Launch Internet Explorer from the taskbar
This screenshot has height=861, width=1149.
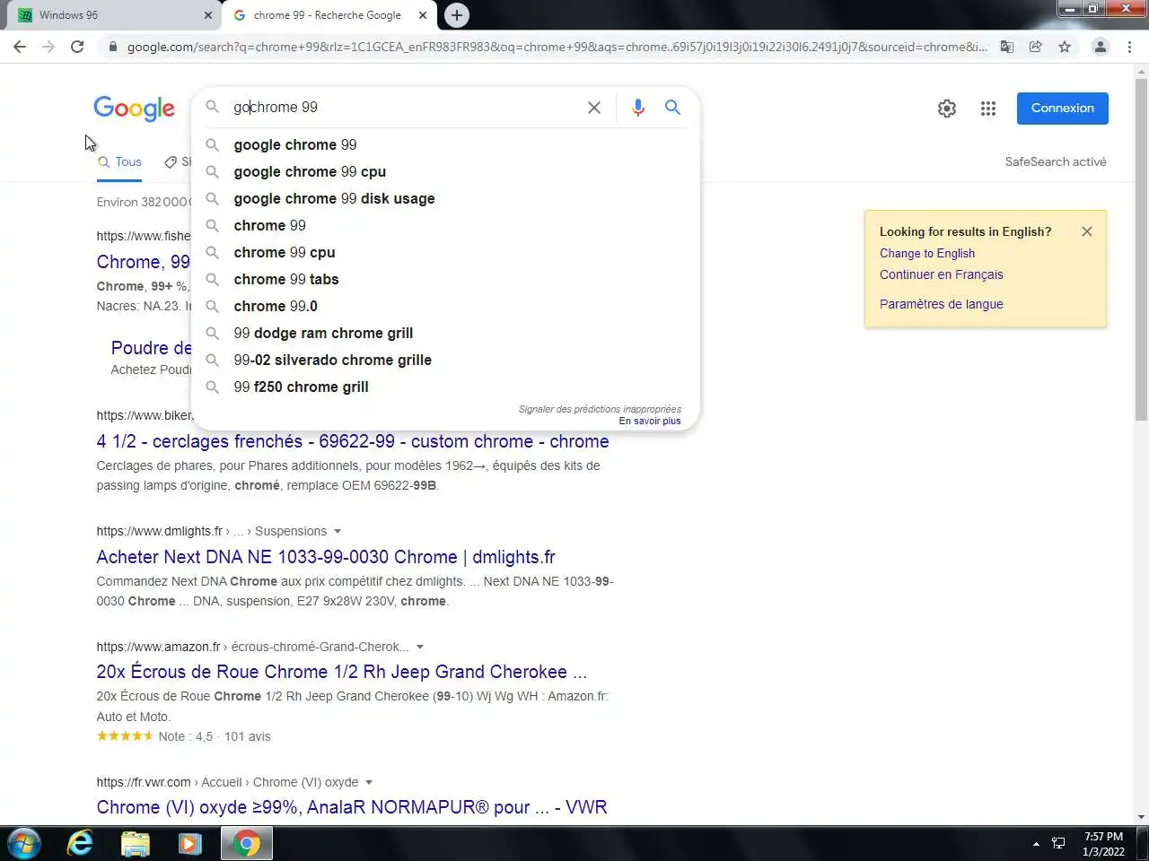pos(81,843)
